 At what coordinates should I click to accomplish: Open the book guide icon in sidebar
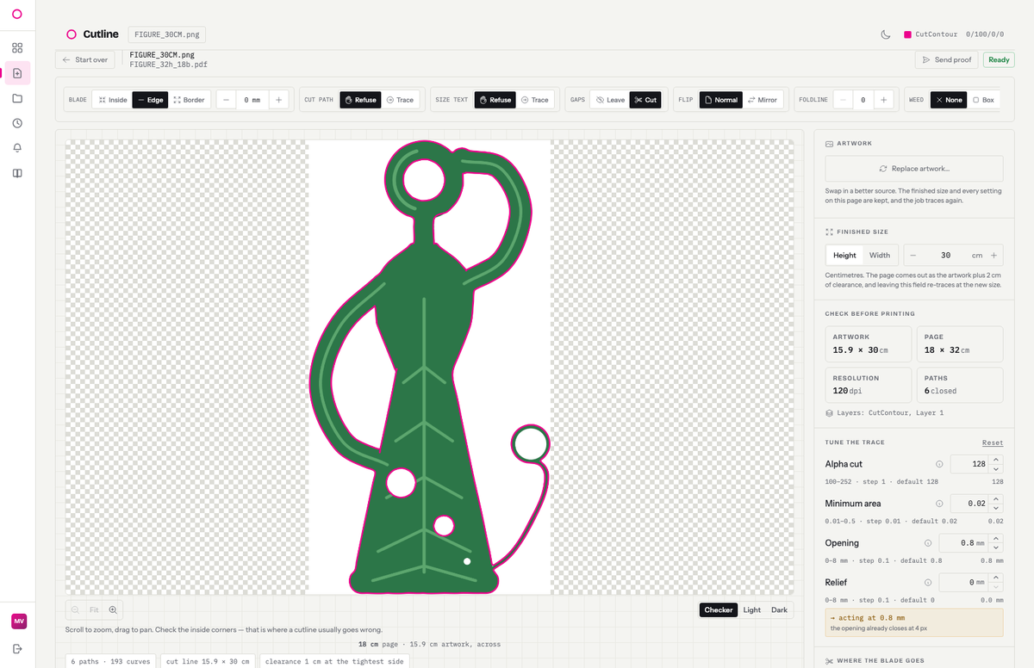(17, 173)
